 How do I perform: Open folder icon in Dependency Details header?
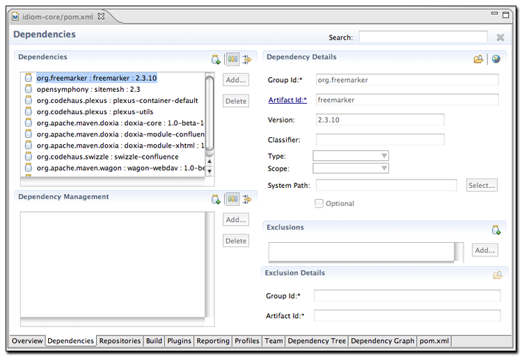[x=478, y=59]
